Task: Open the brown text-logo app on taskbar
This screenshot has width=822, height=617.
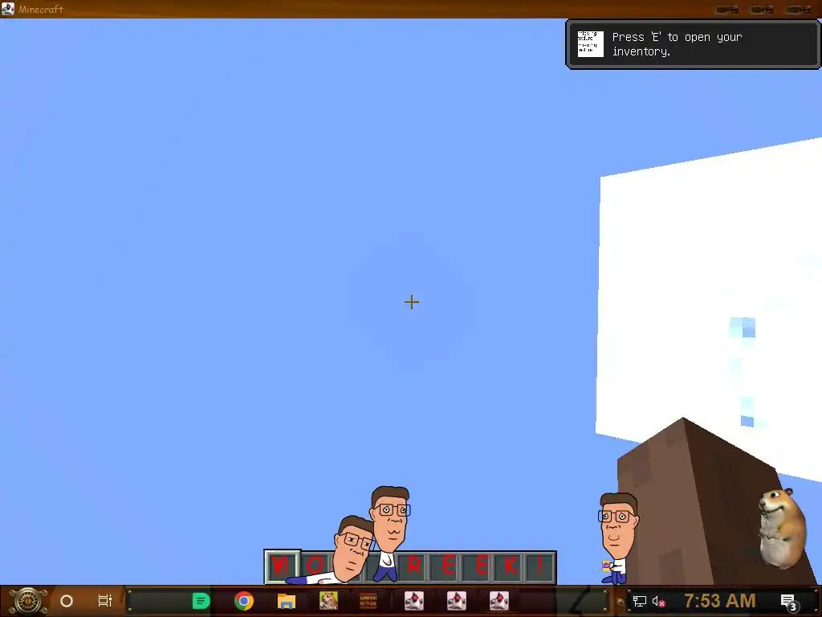Action: point(368,601)
